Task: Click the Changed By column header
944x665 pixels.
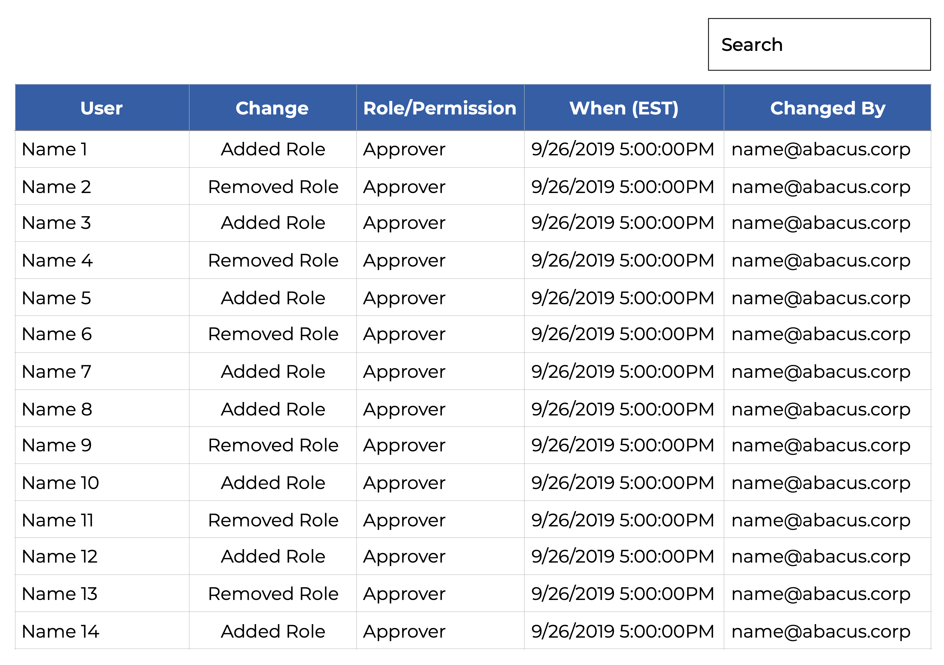Action: click(827, 108)
